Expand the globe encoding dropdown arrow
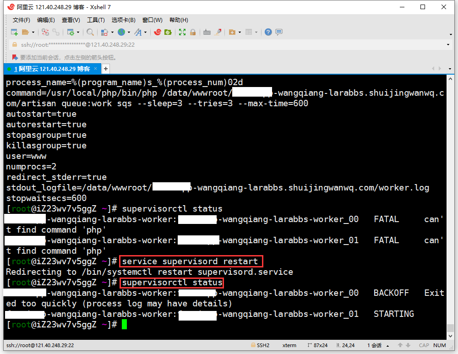Screen dimensions: 458x354 click(x=129, y=33)
